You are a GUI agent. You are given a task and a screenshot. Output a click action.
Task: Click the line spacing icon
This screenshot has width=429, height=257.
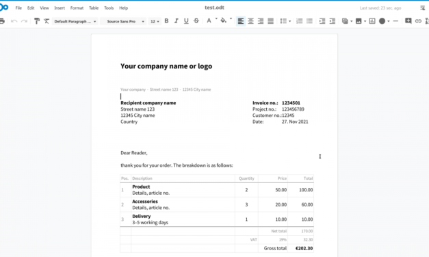tap(283, 21)
